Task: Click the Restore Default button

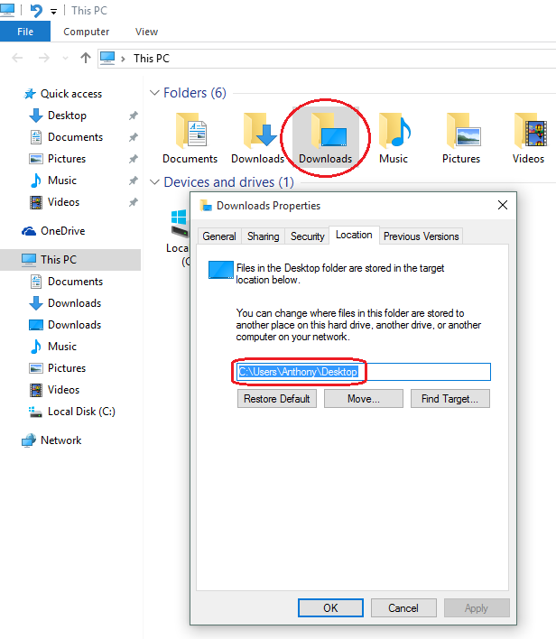Action: pos(277,399)
